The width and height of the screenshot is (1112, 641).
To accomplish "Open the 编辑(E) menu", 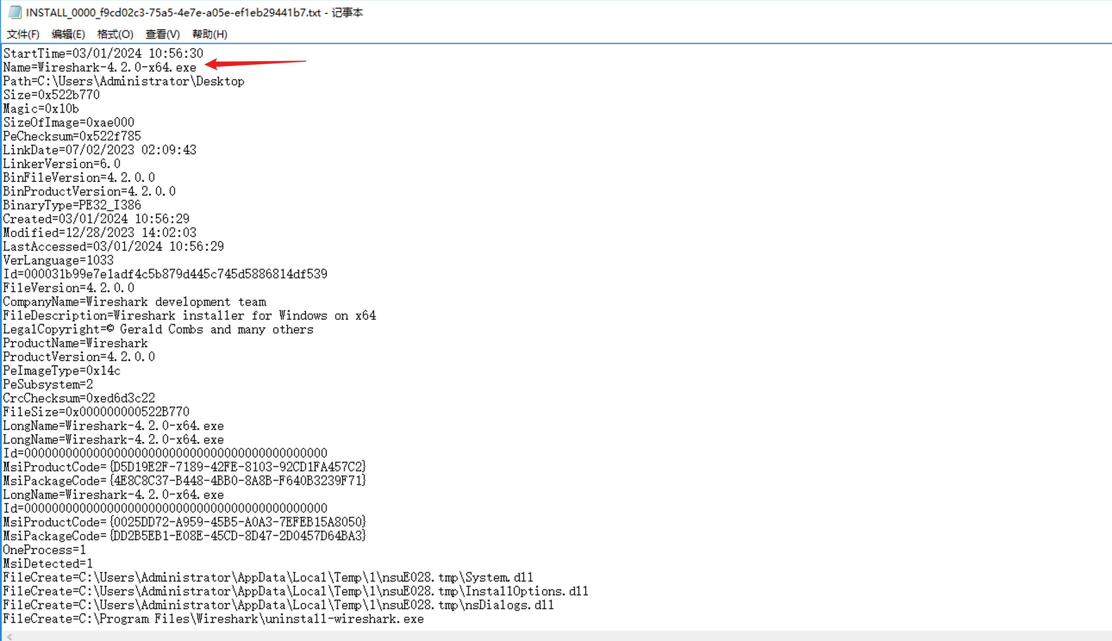I will click(x=68, y=34).
